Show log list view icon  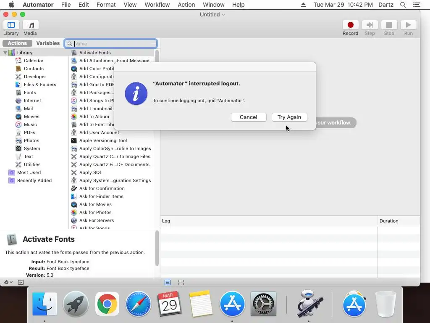(168, 282)
